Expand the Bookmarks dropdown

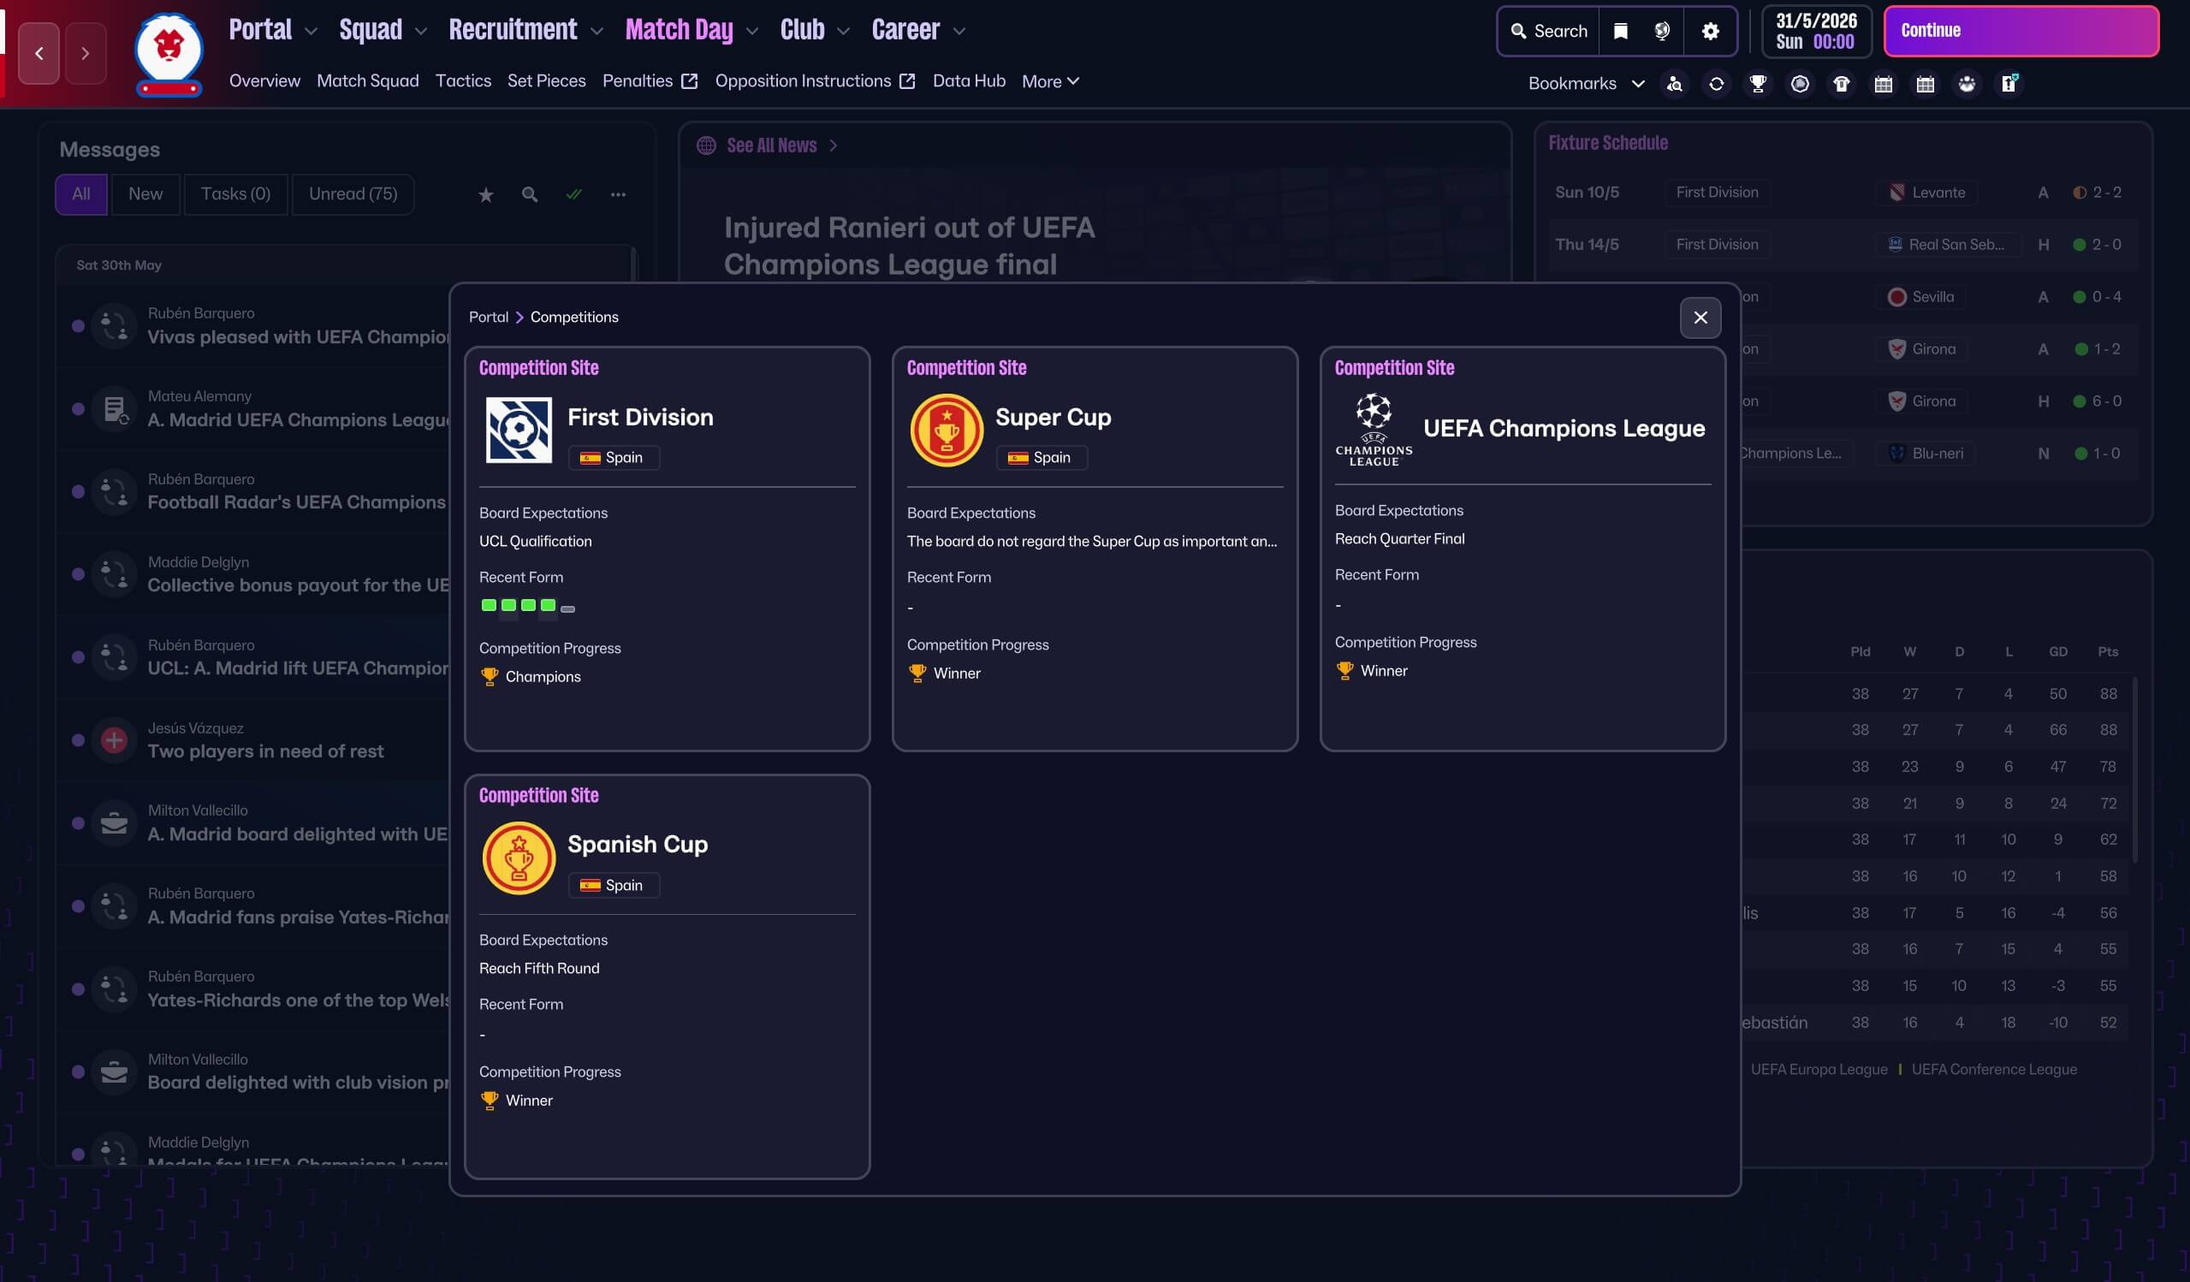[x=1586, y=83]
